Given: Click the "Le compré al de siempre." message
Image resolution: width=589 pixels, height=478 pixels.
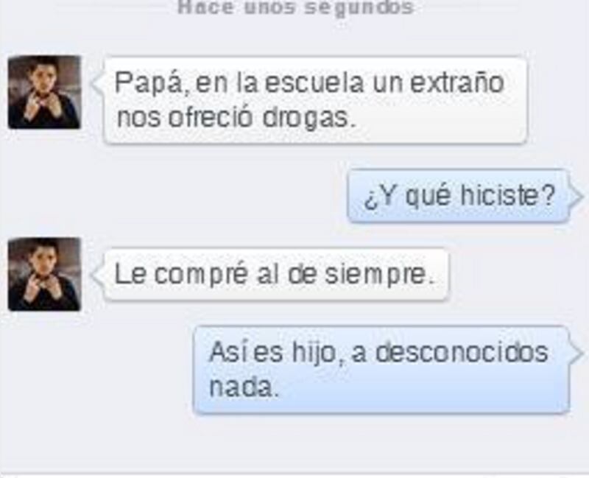Looking at the screenshot, I should (x=276, y=274).
